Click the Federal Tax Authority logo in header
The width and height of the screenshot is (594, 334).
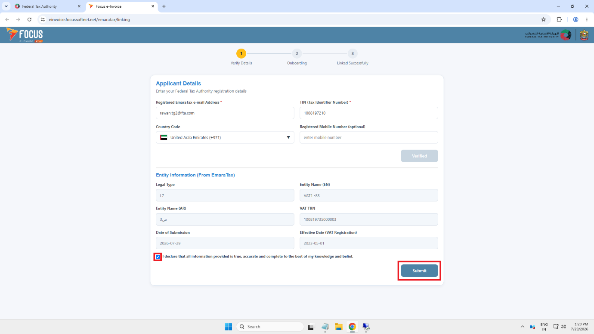pos(548,35)
